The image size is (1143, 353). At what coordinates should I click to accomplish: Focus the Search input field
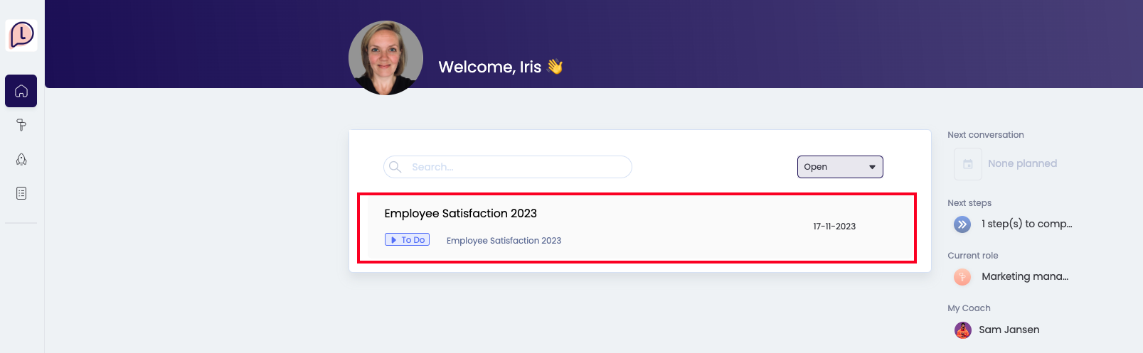pyautogui.click(x=516, y=167)
